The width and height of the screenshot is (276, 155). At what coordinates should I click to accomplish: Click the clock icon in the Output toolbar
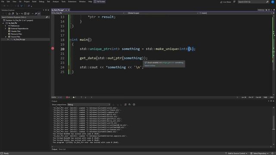134,105
